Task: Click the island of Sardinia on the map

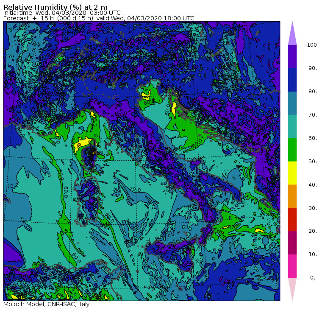Action: [87, 202]
